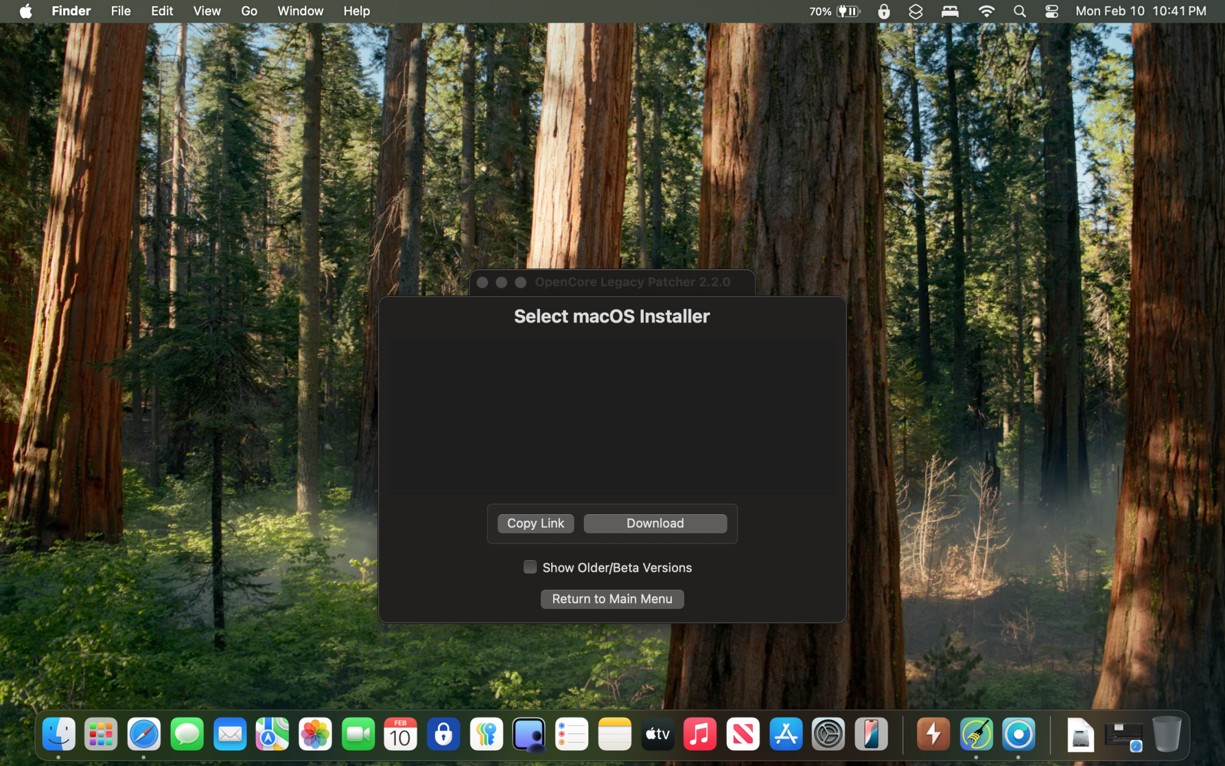Open Photos app from Dock
Image resolution: width=1225 pixels, height=766 pixels.
coord(315,734)
